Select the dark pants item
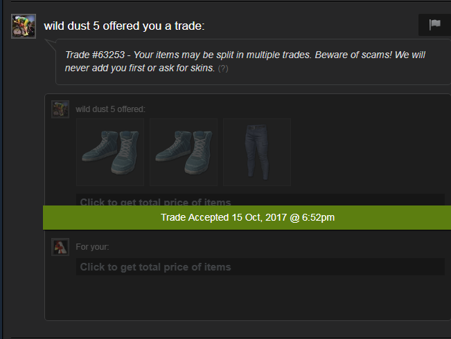451x339 pixels. [257, 152]
